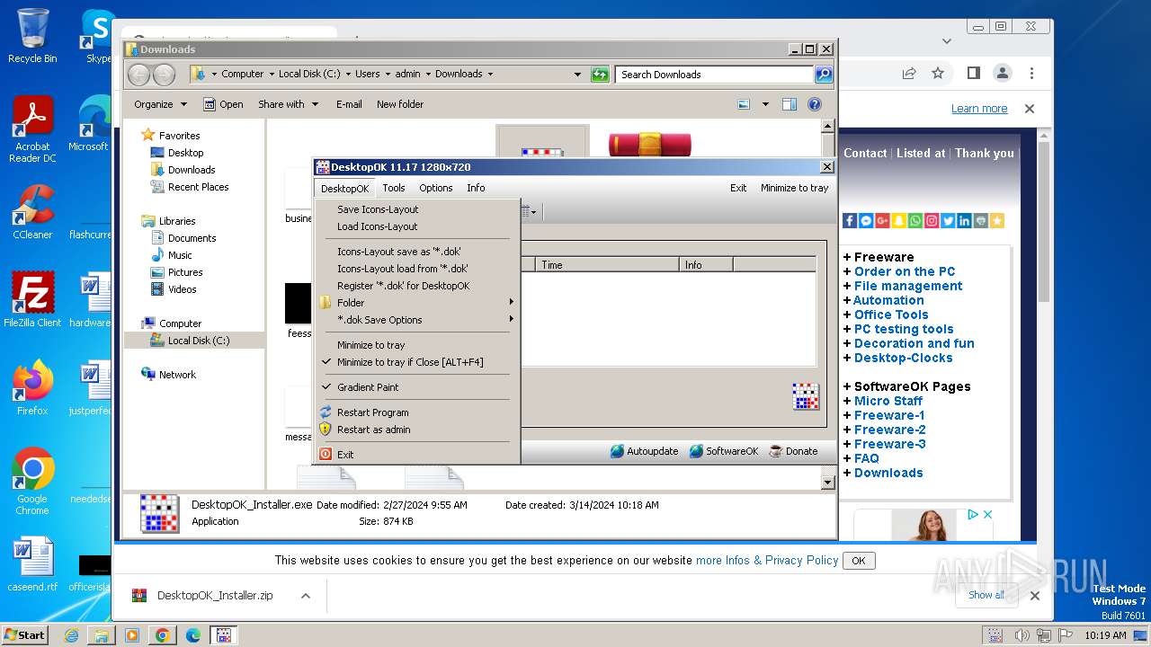
Task: Click OK on cookie notice
Action: click(859, 561)
